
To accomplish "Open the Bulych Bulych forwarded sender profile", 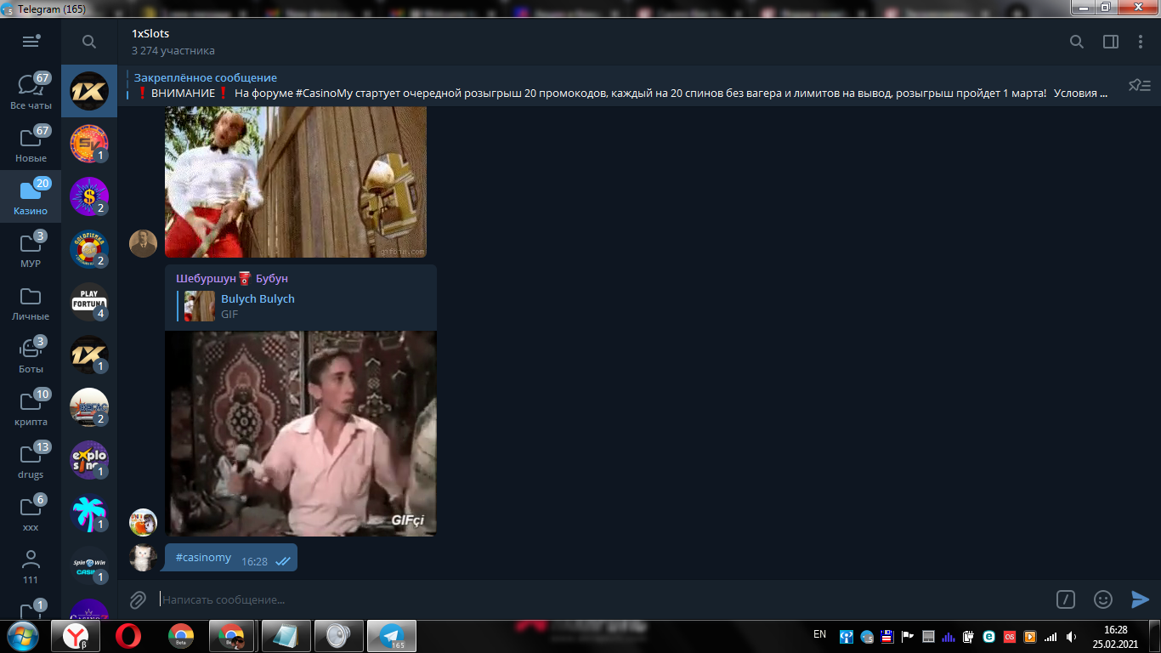I will (x=258, y=298).
